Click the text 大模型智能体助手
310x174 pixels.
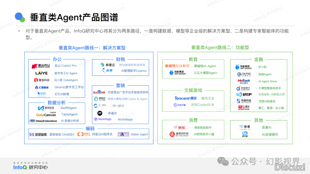pos(270,88)
